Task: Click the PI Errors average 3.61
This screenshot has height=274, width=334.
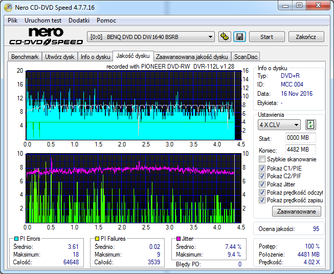Action: 73,247
